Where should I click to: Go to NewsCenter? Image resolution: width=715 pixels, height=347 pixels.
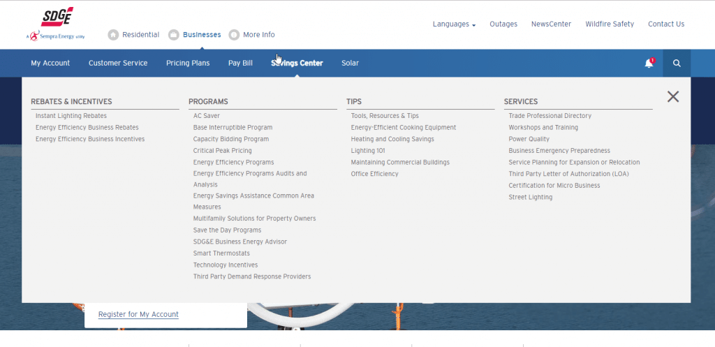pyautogui.click(x=551, y=24)
